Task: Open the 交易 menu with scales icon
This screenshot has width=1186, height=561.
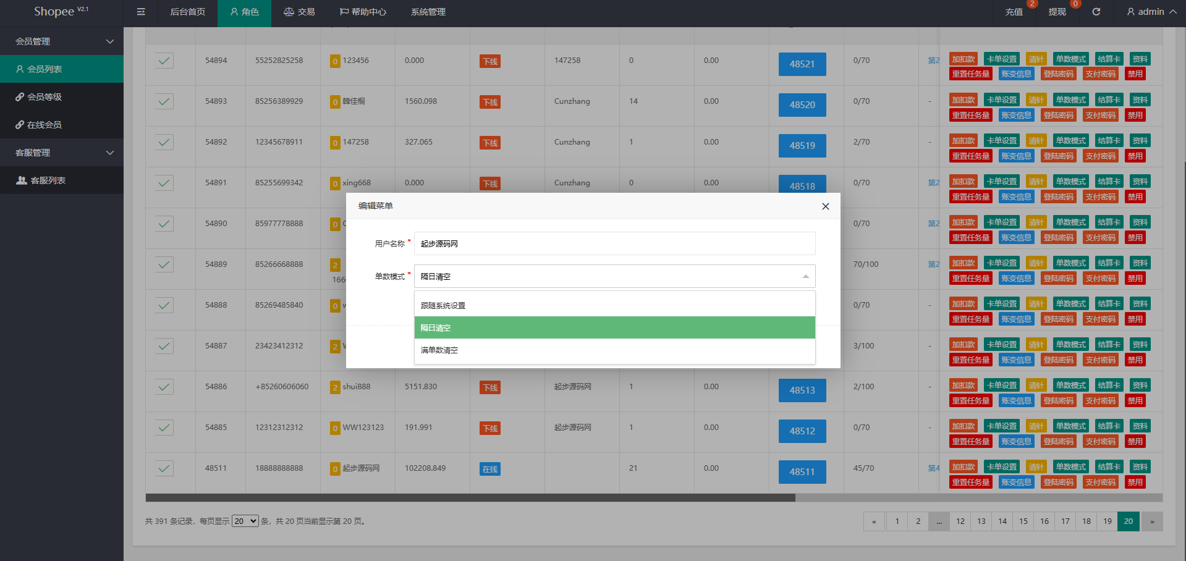Action: (299, 12)
